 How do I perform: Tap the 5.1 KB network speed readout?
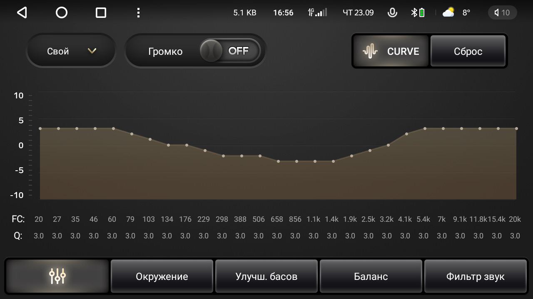245,13
